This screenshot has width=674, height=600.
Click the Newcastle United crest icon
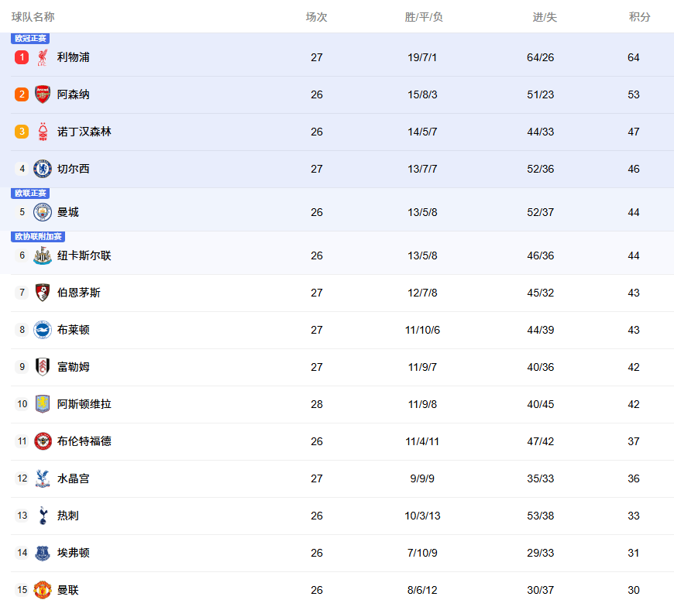coord(43,255)
